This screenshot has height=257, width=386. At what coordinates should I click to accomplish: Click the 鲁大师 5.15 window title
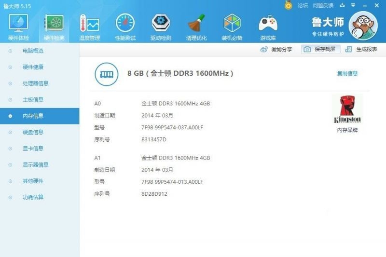[17, 6]
